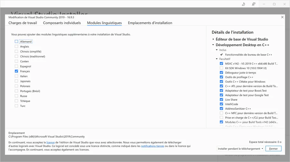
Task: Click the feedback icon in title bar
Action: click(254, 4)
